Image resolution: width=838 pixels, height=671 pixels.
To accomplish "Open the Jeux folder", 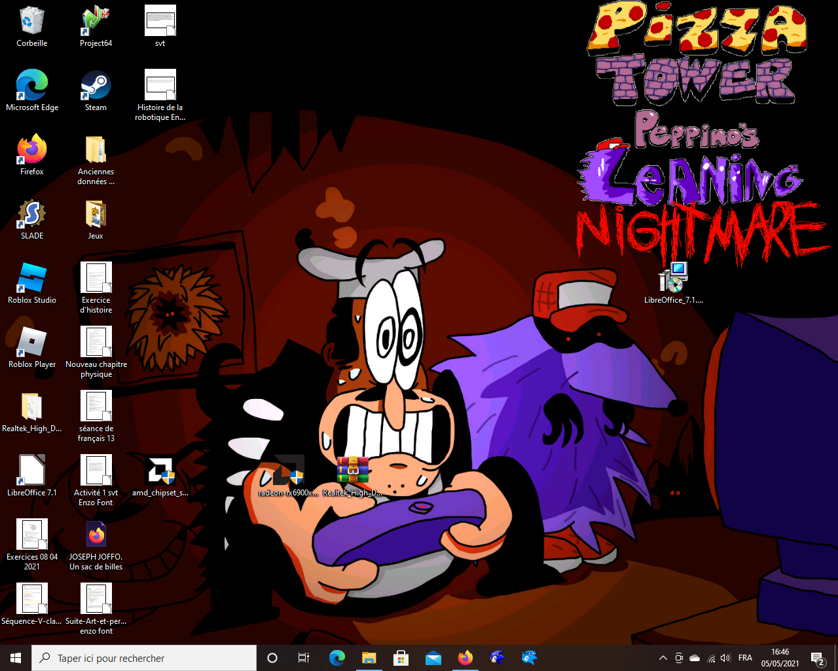I will point(96,219).
